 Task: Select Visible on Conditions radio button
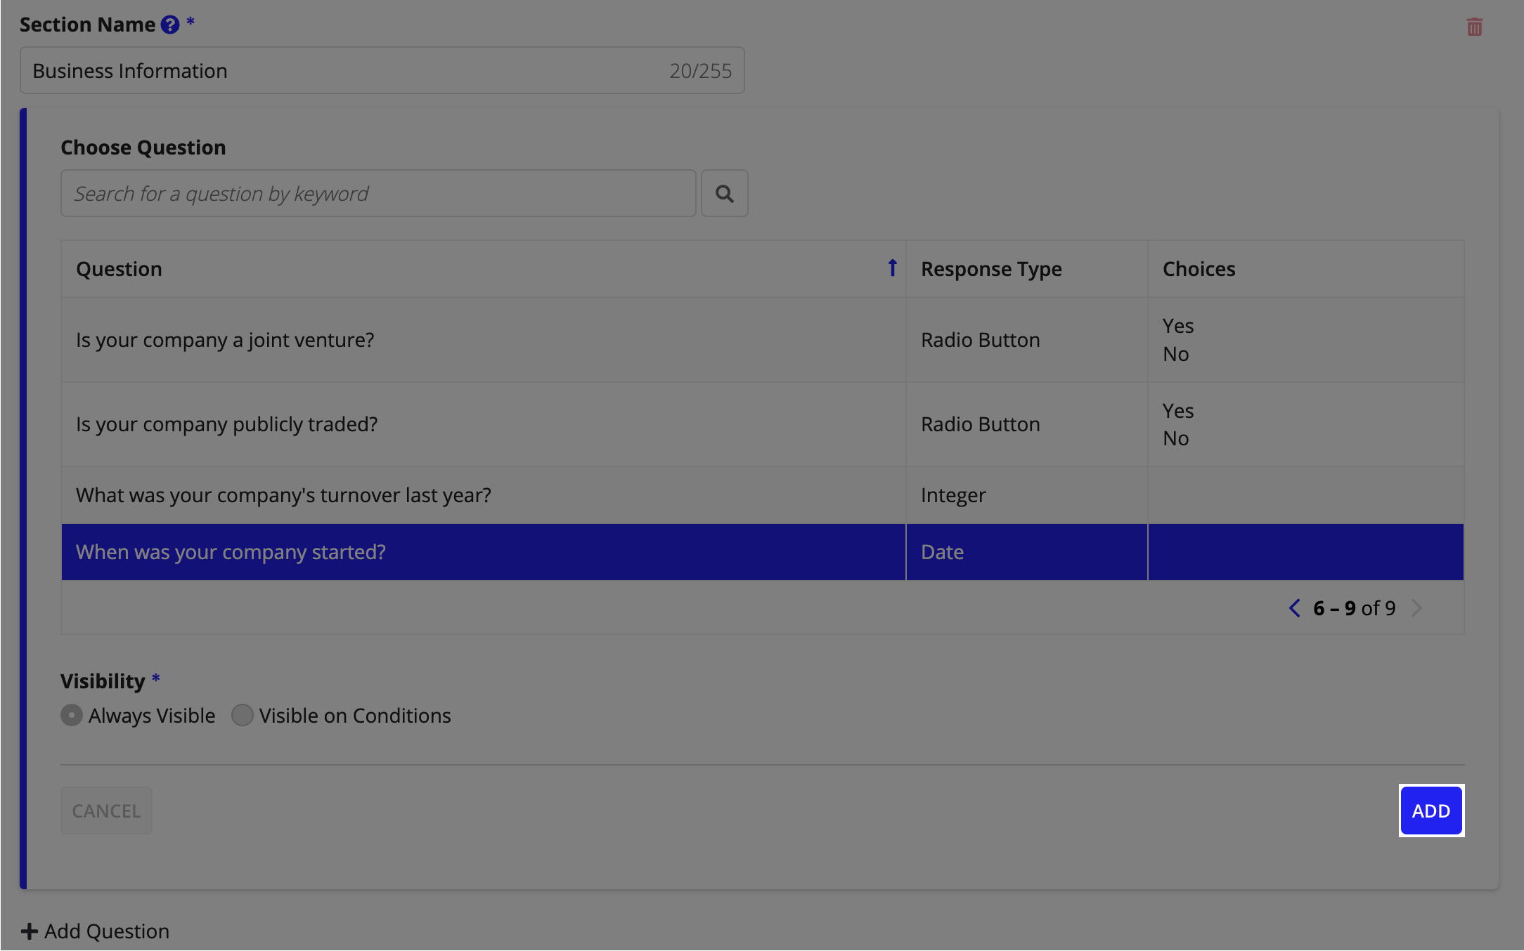[x=243, y=715]
